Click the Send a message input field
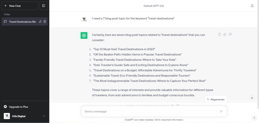Viewport: 259px width, 123px height. [x=154, y=111]
